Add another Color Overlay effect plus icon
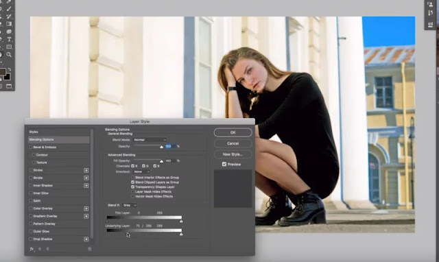The image size is (439, 262). click(x=86, y=209)
